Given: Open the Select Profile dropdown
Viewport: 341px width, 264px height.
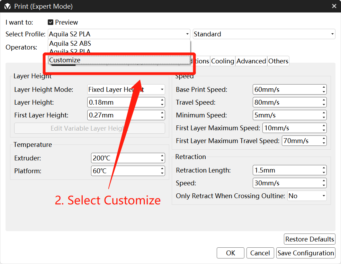Looking at the screenshot, I should pos(119,34).
